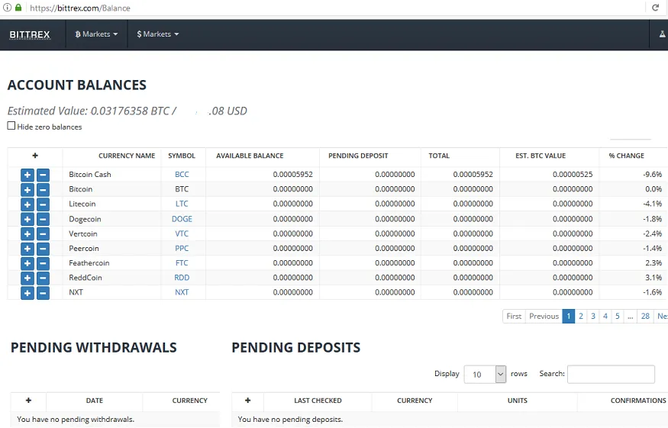Go to balances page 2
Image resolution: width=668 pixels, height=428 pixels.
point(581,316)
